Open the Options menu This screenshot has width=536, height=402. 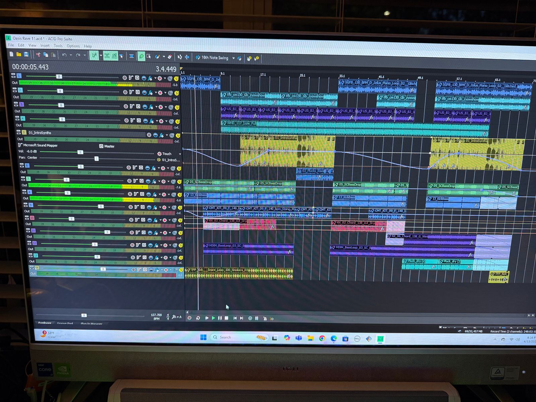[73, 46]
